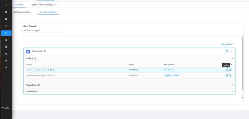
Task: Open the Discover Clusters tab
Action: click(x=22, y=12)
